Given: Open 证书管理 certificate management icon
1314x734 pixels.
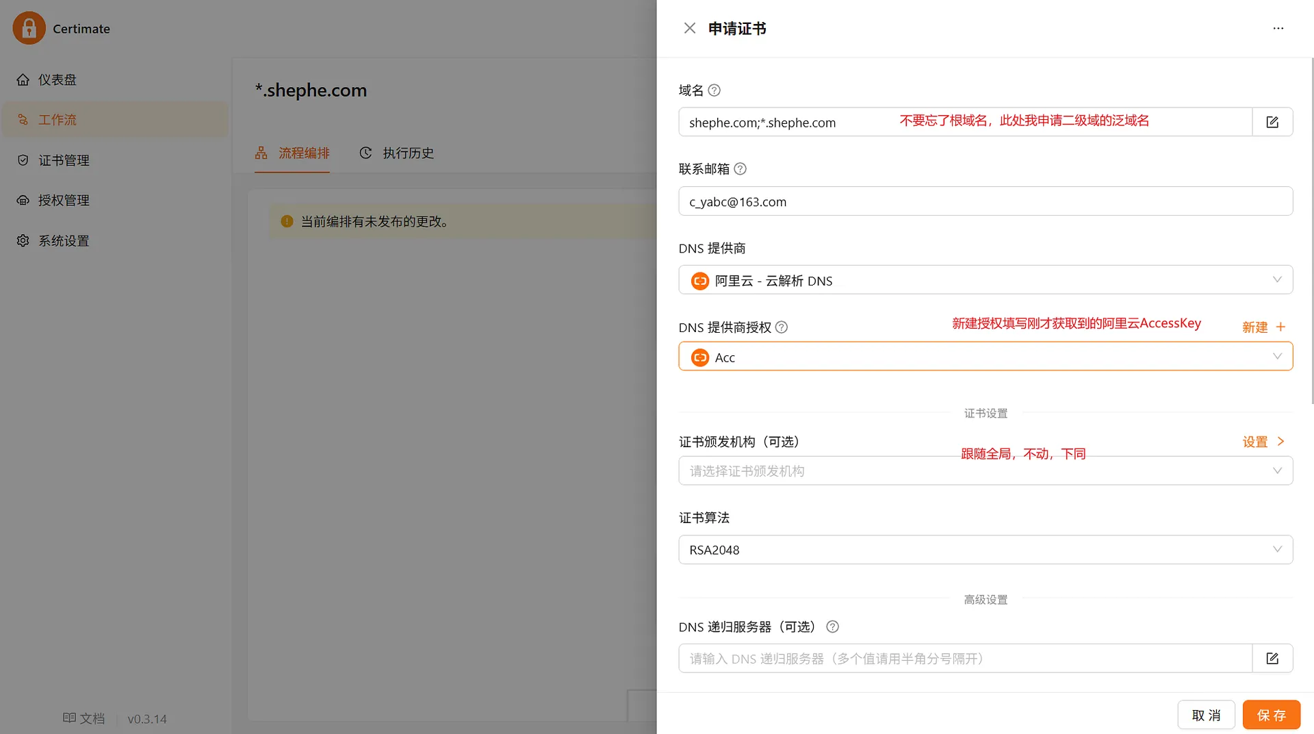Looking at the screenshot, I should (x=23, y=160).
